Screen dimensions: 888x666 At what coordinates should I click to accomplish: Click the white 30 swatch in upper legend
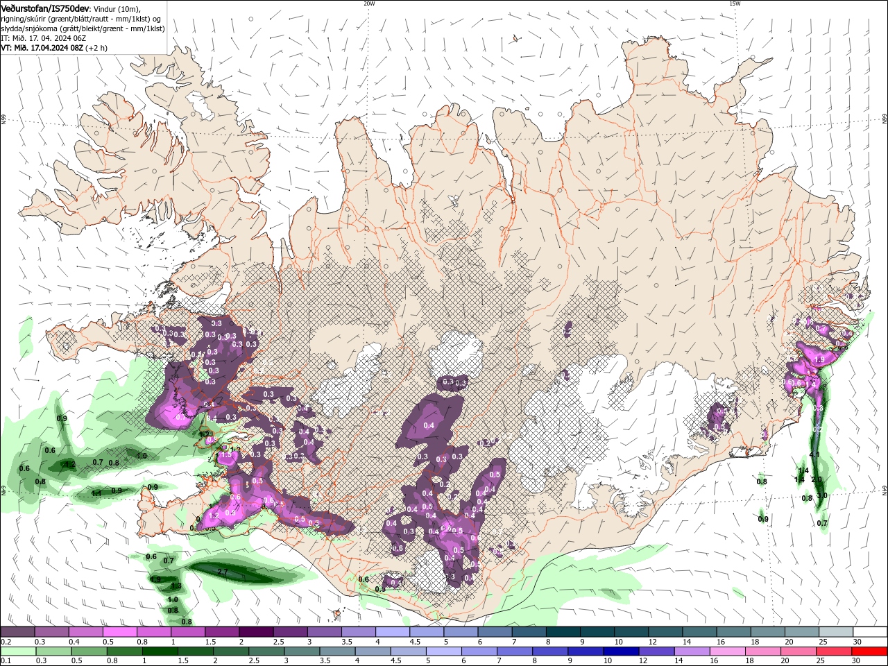point(870,632)
